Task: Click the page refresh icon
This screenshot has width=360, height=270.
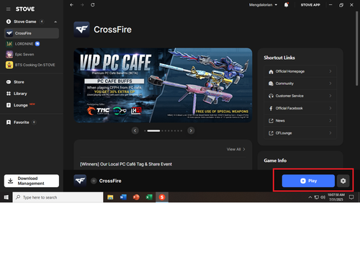Action: [93, 5]
